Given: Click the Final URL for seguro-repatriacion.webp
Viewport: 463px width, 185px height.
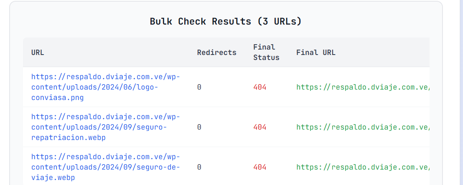Looking at the screenshot, I should (x=363, y=127).
